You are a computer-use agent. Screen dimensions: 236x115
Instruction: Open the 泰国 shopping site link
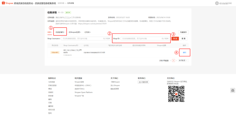click(x=50, y=89)
